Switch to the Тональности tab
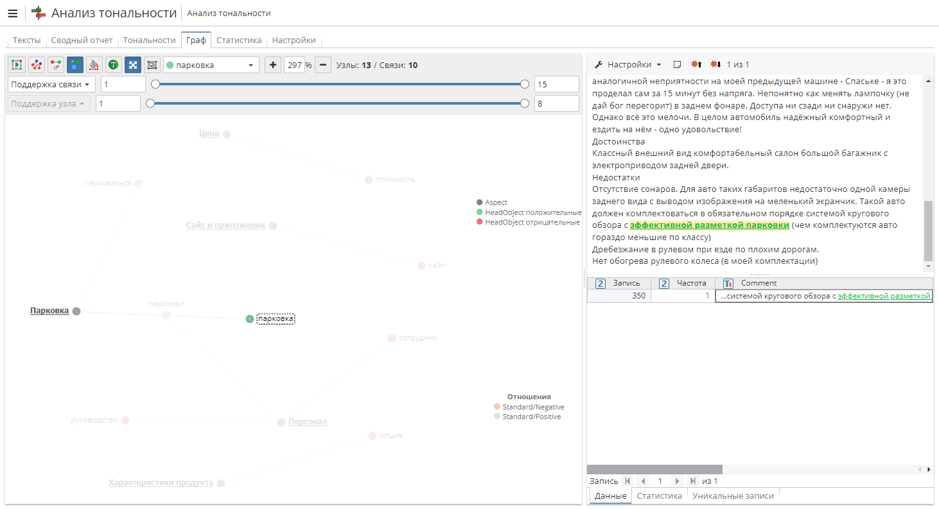939x509 pixels. [x=149, y=40]
